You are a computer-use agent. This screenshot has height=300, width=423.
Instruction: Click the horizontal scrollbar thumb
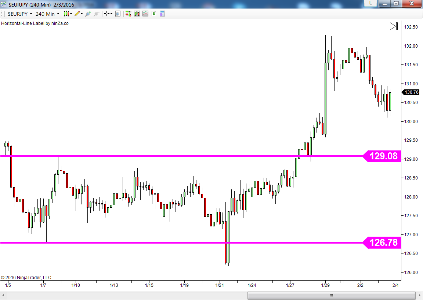[331, 295]
